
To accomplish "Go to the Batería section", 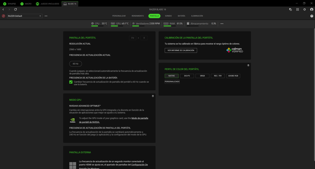I will [181, 16].
